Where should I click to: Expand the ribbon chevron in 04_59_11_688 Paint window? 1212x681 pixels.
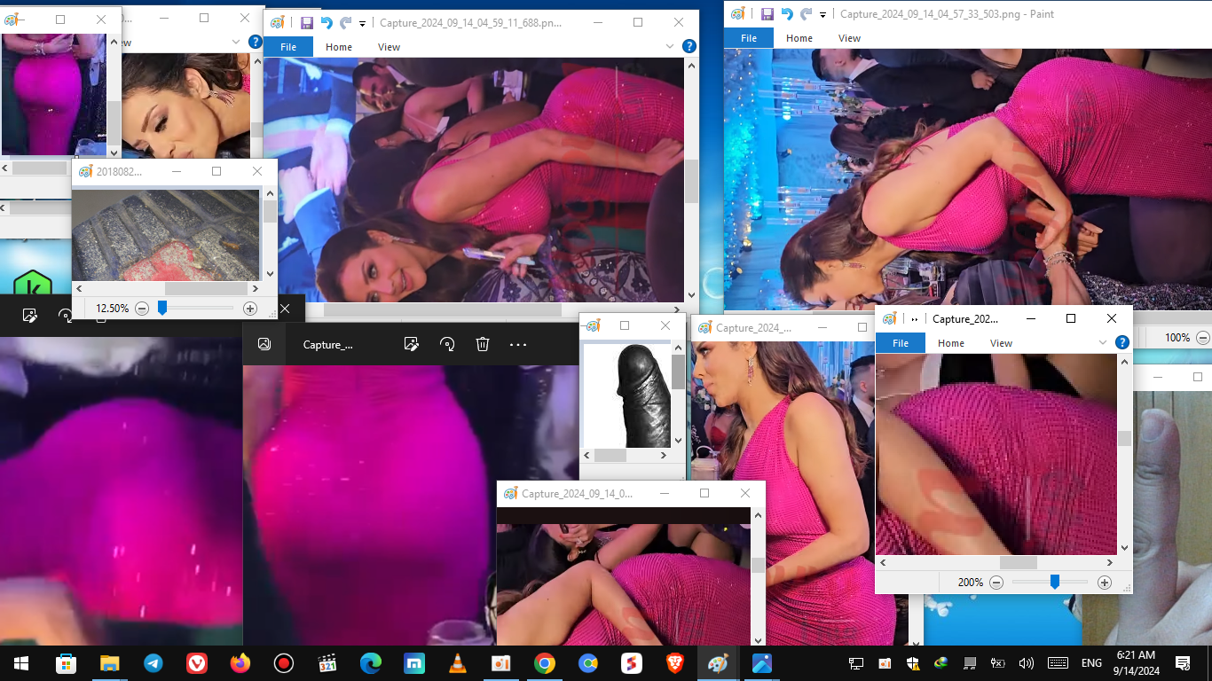coord(670,47)
